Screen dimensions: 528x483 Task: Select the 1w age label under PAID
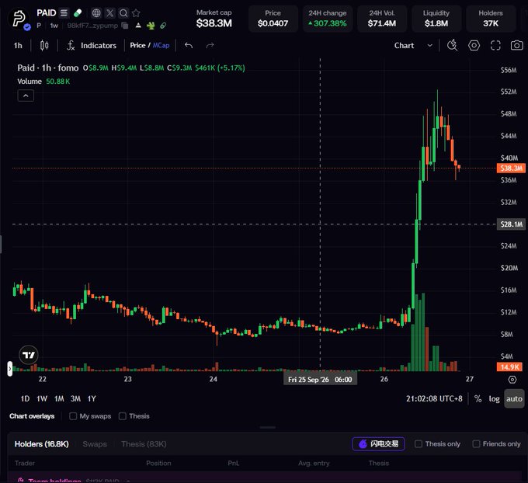pos(54,26)
